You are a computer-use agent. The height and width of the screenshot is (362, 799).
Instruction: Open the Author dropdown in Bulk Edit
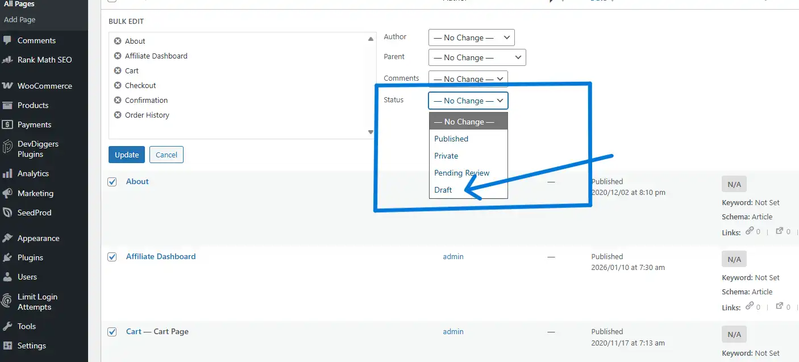[x=472, y=38]
